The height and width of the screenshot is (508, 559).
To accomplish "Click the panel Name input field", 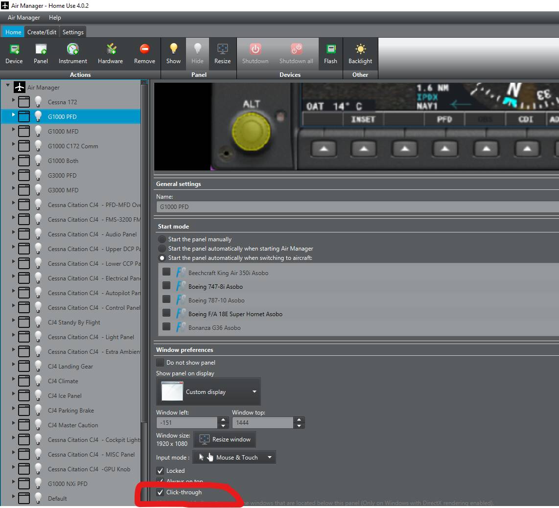I will pos(357,207).
